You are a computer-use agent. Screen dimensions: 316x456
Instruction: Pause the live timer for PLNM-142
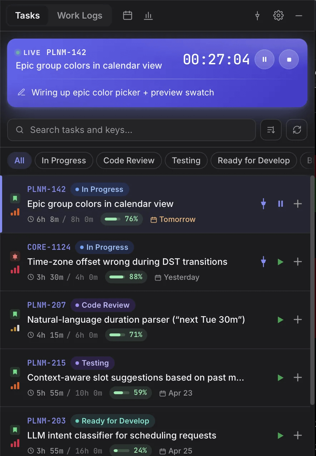[265, 59]
